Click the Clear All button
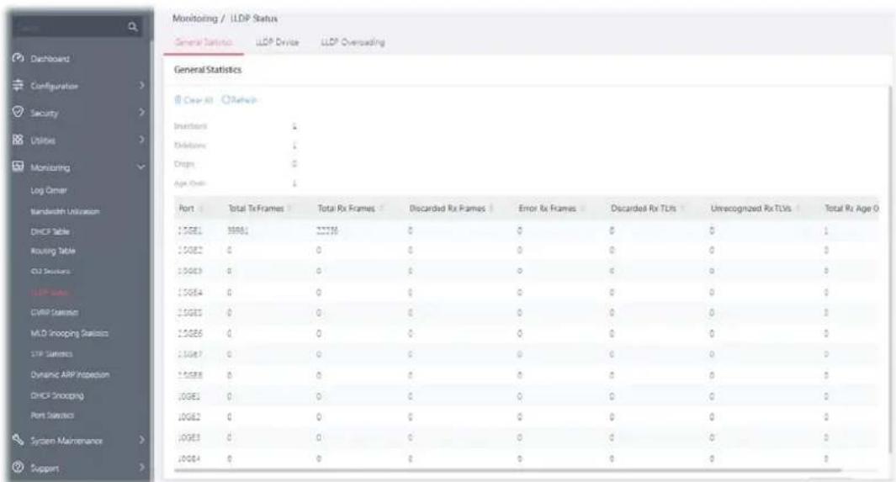The image size is (896, 482). [x=194, y=100]
